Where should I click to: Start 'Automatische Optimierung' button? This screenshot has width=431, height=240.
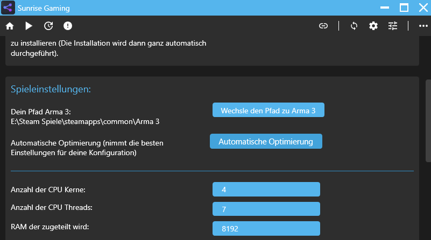(266, 141)
